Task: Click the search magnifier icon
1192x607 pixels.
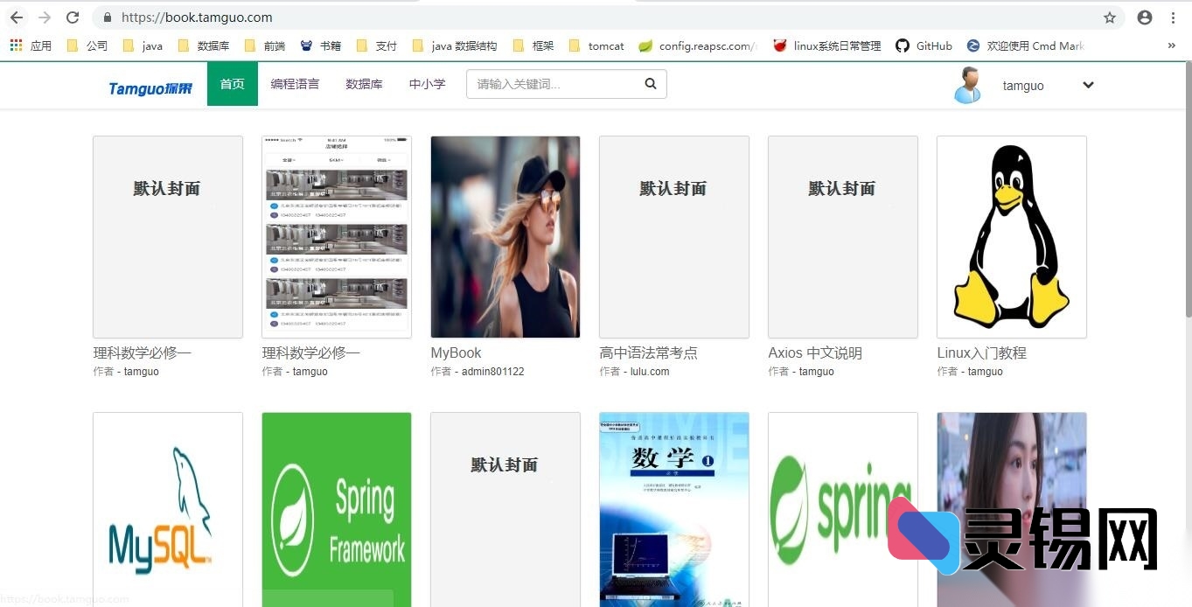Action: [x=650, y=83]
